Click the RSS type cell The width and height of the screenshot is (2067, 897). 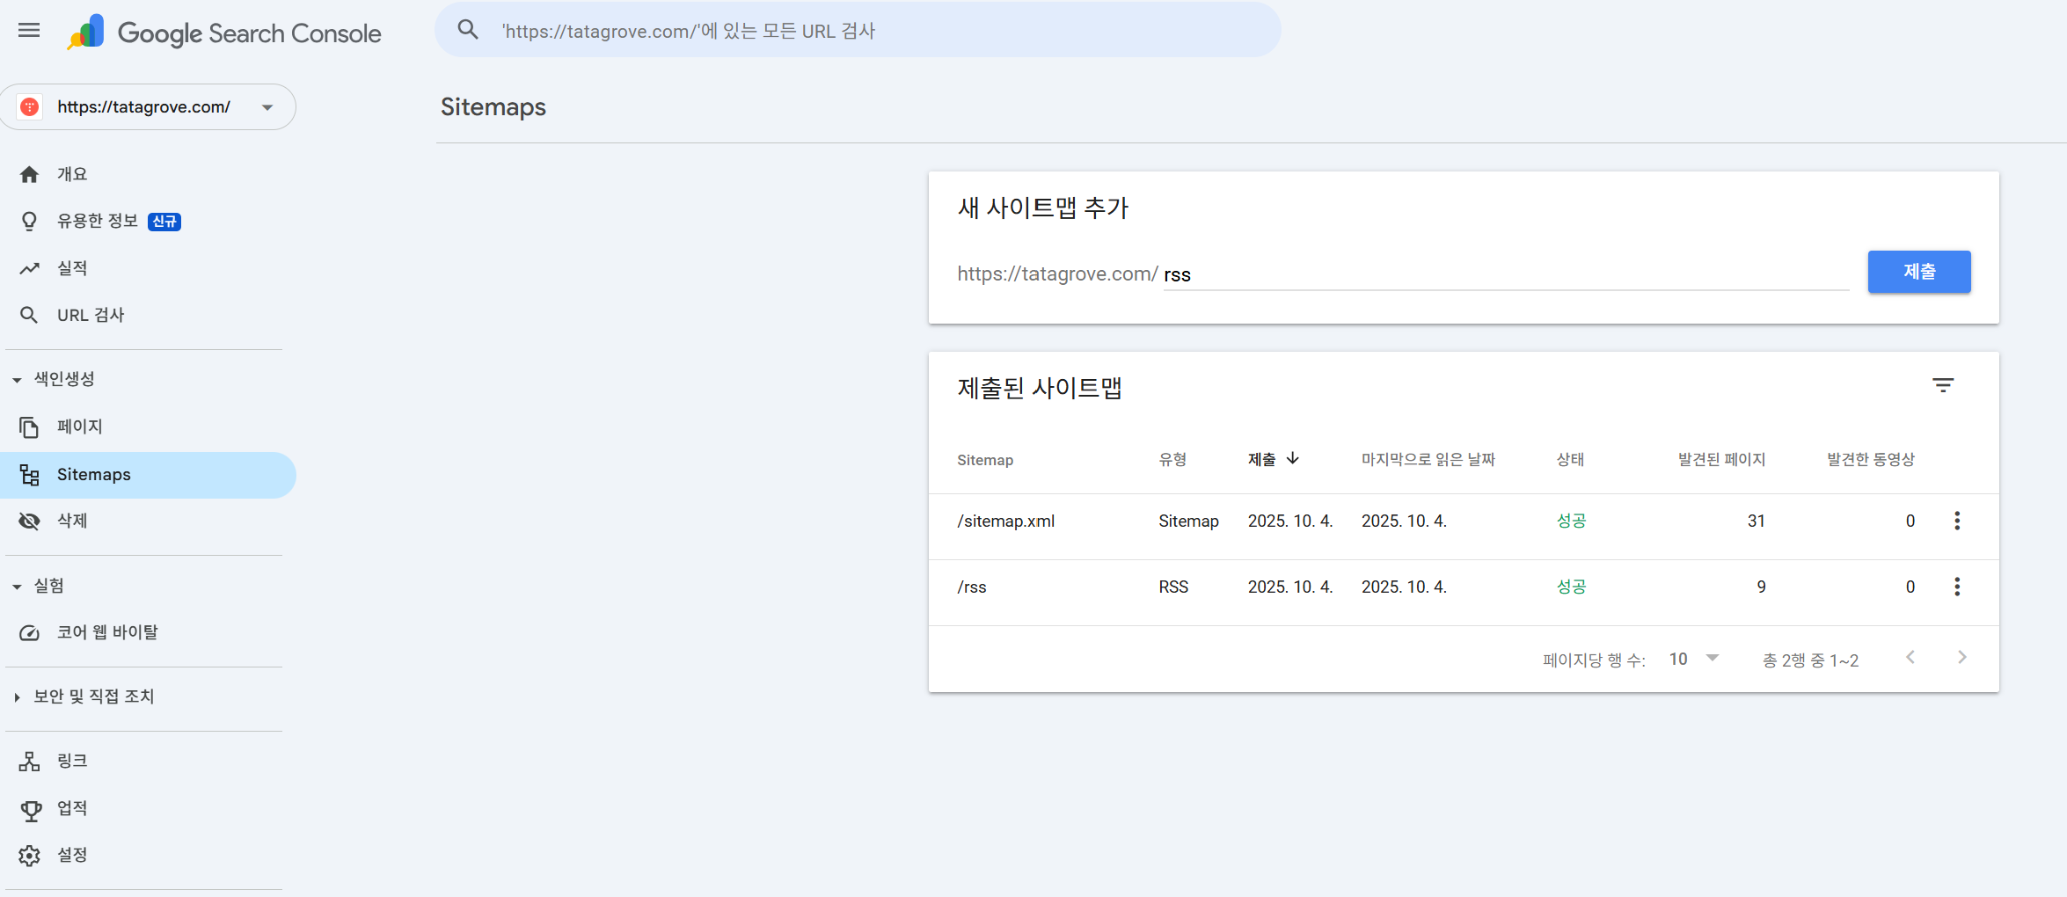pos(1172,587)
